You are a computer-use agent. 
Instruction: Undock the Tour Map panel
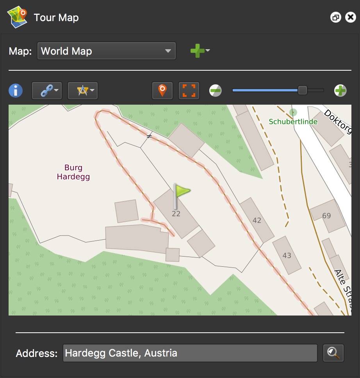[x=335, y=18]
